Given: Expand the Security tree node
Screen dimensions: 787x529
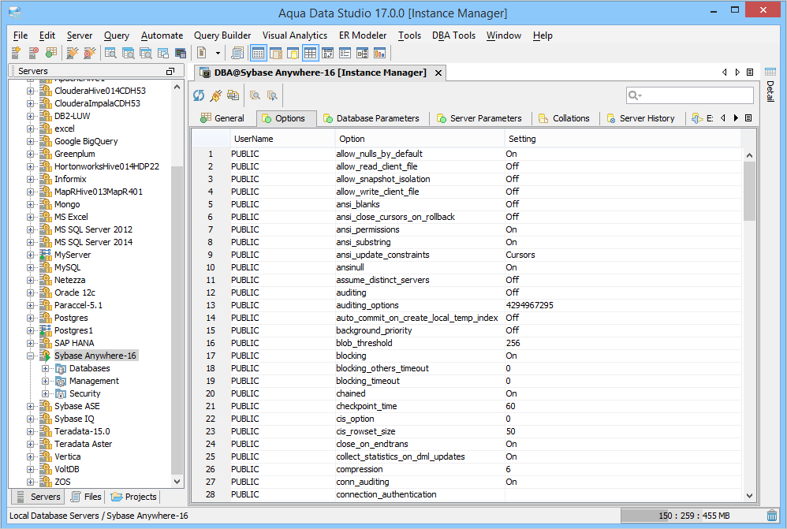Looking at the screenshot, I should tap(46, 393).
